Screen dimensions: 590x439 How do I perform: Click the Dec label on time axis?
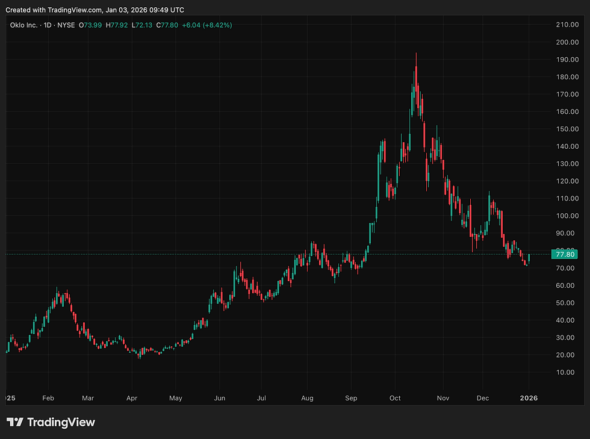click(483, 398)
